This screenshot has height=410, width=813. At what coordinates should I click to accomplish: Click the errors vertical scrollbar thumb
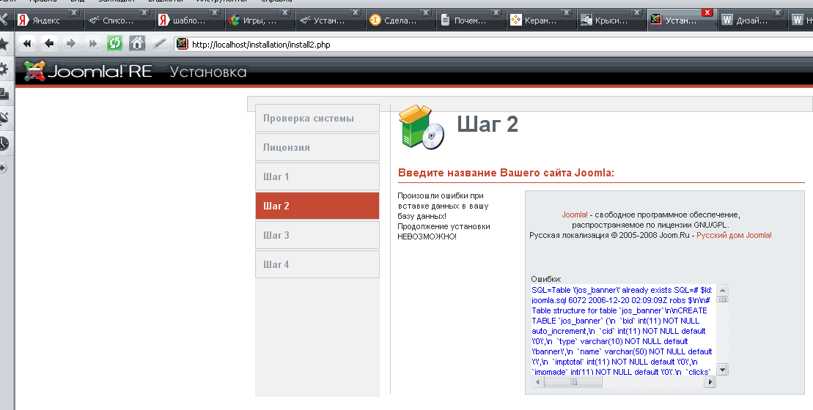pyautogui.click(x=722, y=299)
